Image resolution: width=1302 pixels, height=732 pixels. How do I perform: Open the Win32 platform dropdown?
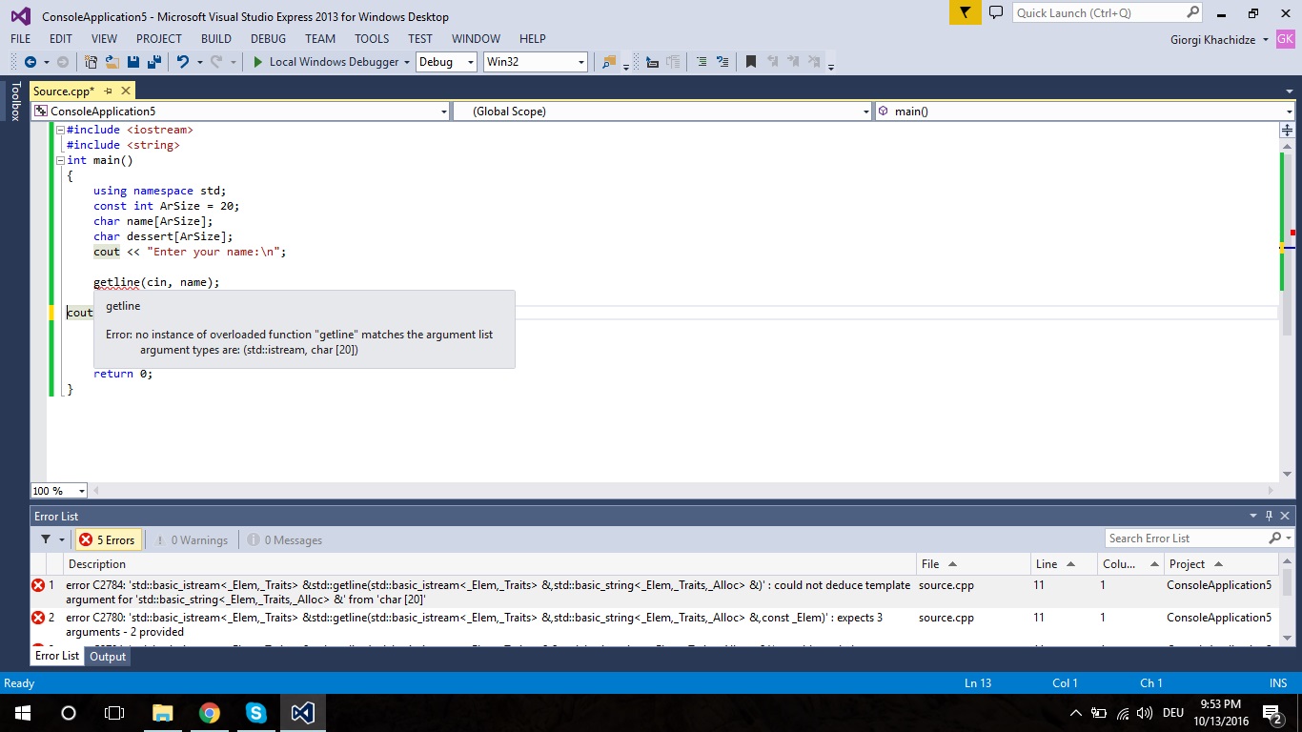(535, 61)
